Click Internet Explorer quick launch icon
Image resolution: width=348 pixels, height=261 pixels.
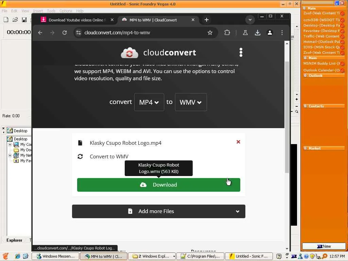18,256
